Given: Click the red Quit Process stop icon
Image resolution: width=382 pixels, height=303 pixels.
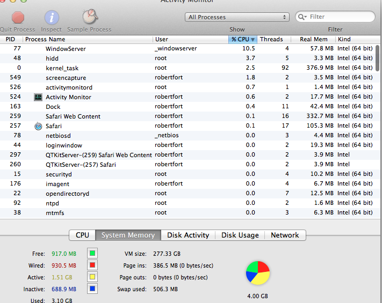Looking at the screenshot, I should pos(18,18).
